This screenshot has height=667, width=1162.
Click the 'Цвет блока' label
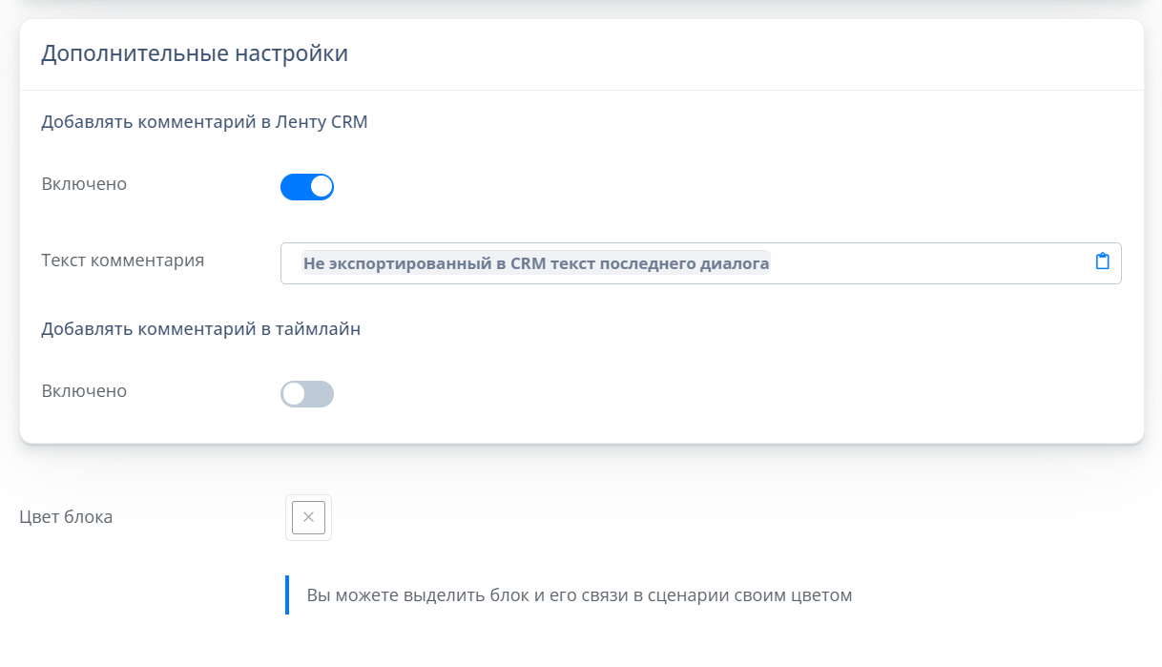[66, 517]
